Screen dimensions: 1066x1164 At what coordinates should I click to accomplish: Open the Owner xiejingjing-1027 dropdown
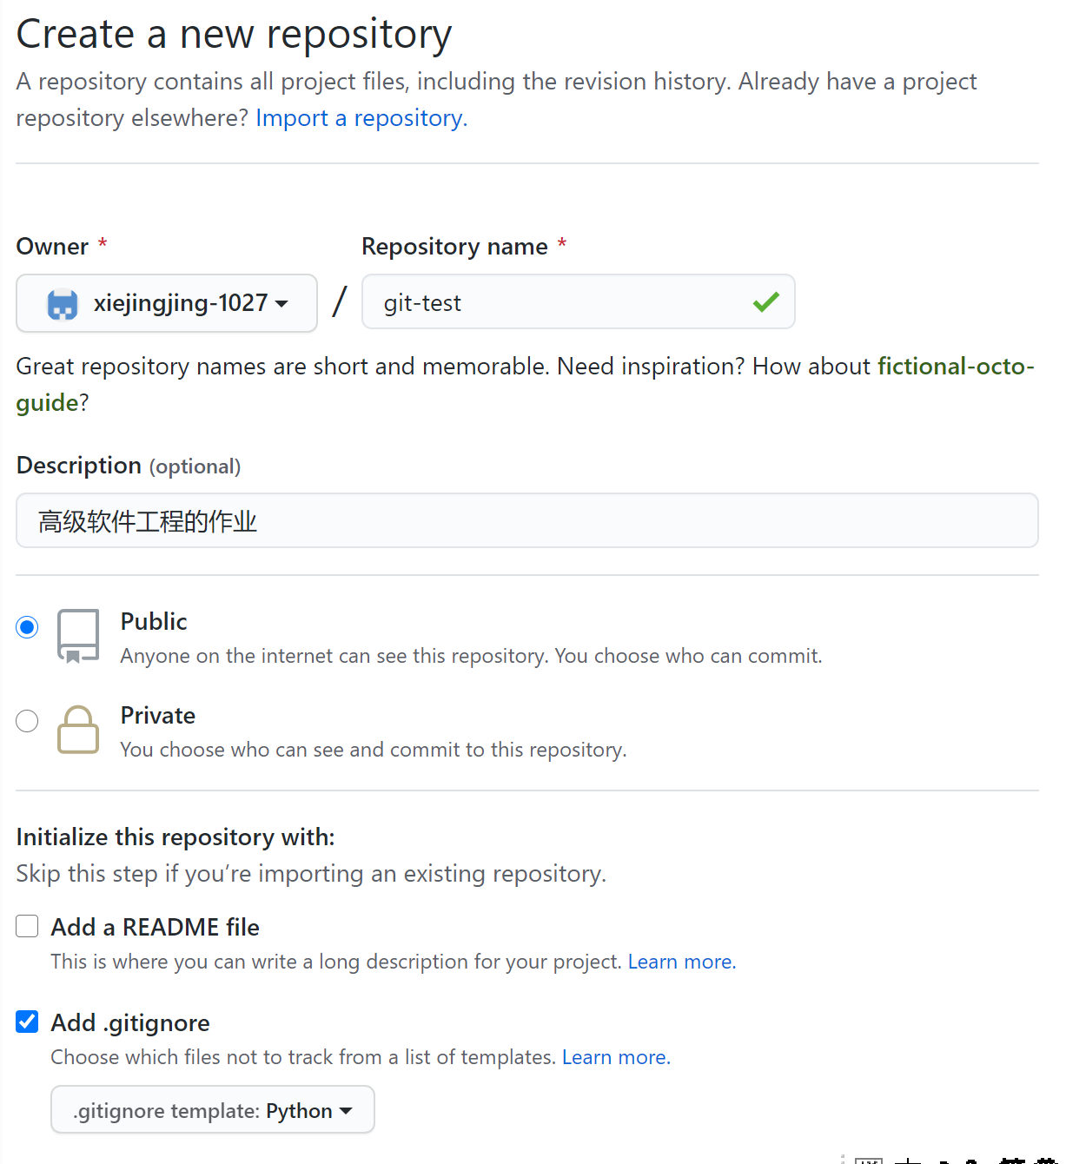tap(167, 303)
